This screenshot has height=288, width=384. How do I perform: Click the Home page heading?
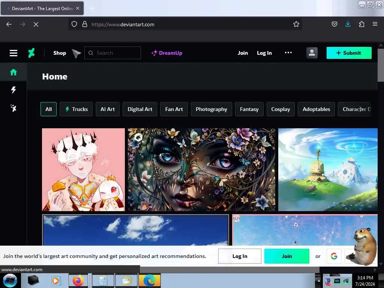pyautogui.click(x=55, y=76)
